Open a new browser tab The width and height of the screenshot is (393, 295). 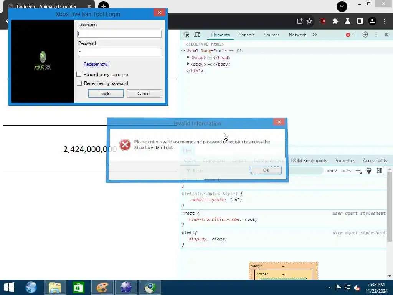(104, 6)
